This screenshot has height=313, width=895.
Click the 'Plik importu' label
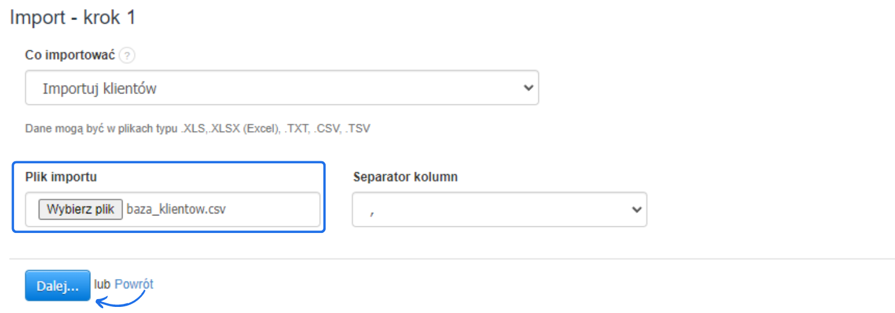click(61, 177)
